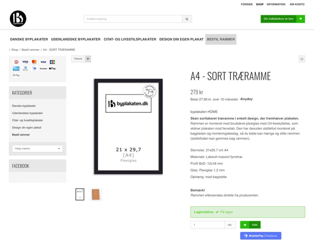Click the American Express payment icon
The image size is (314, 241).
point(16,68)
